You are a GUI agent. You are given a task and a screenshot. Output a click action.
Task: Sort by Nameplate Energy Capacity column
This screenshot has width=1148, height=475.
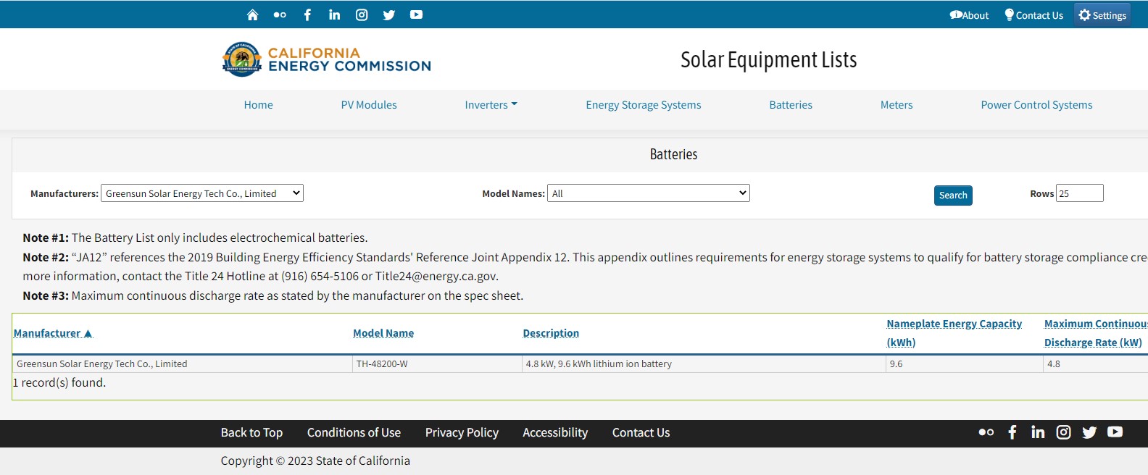click(954, 324)
